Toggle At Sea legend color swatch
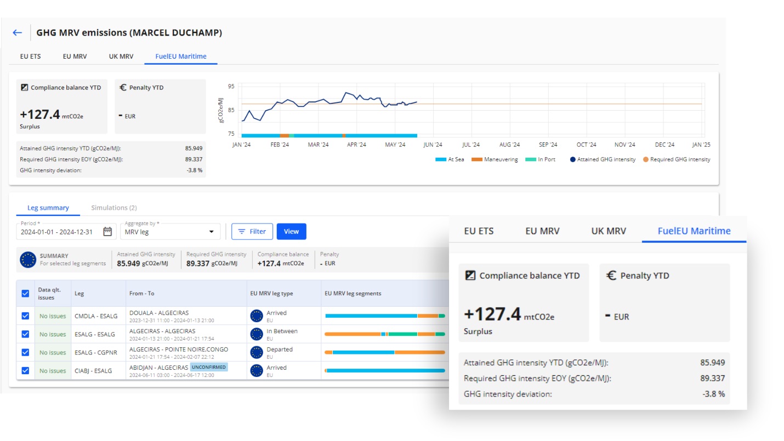784x441 pixels. [x=441, y=159]
